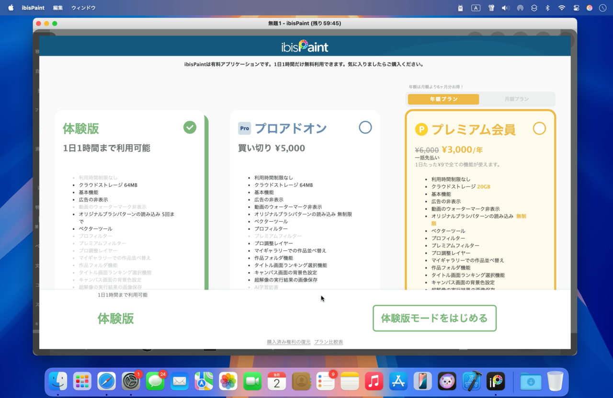
Task: Open the App Store from the Dock
Action: [398, 381]
